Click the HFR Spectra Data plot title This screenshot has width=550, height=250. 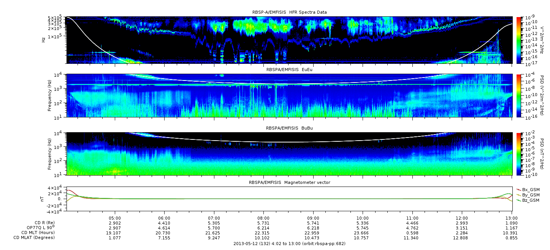pos(289,13)
